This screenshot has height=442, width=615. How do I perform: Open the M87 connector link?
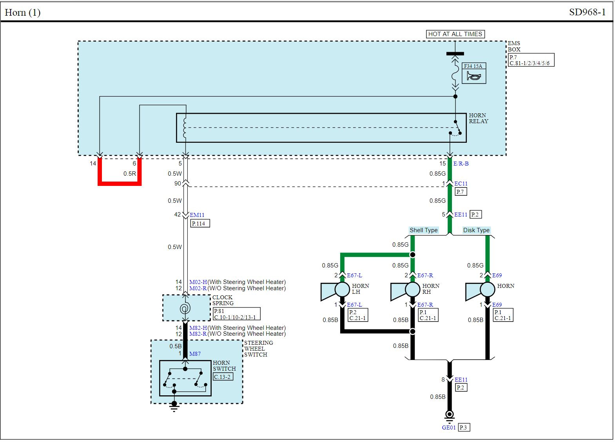(x=195, y=354)
